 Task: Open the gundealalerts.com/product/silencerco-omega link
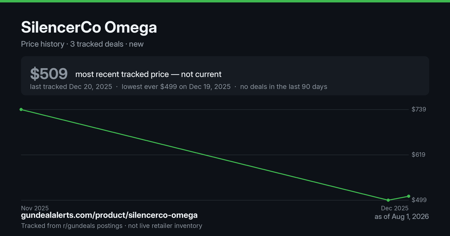109,215
